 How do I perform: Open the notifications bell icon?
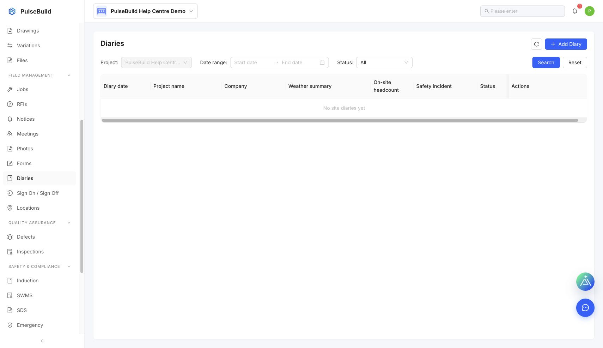(x=574, y=11)
